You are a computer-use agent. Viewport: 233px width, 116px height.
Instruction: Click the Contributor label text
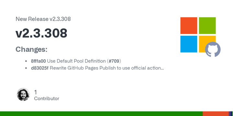pyautogui.click(x=47, y=99)
